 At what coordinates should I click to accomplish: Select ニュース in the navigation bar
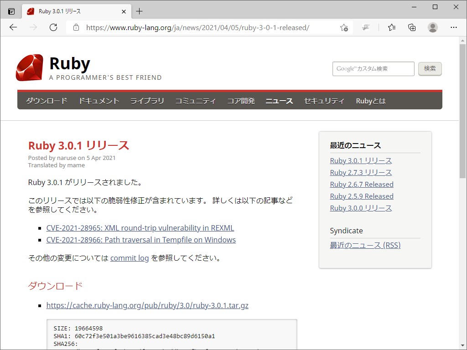pyautogui.click(x=279, y=101)
